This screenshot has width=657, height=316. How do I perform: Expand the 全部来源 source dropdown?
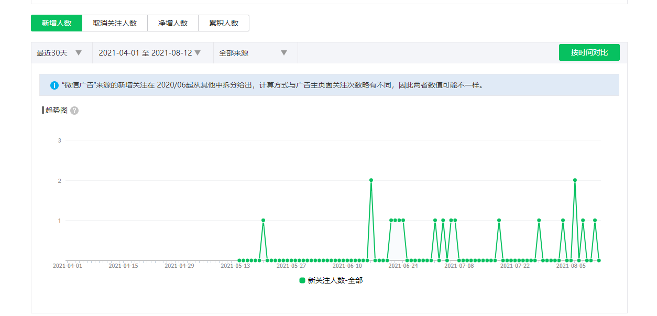pos(254,53)
